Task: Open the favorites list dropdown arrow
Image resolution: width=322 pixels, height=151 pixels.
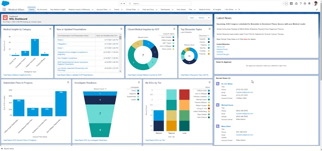Action: click(x=287, y=4)
